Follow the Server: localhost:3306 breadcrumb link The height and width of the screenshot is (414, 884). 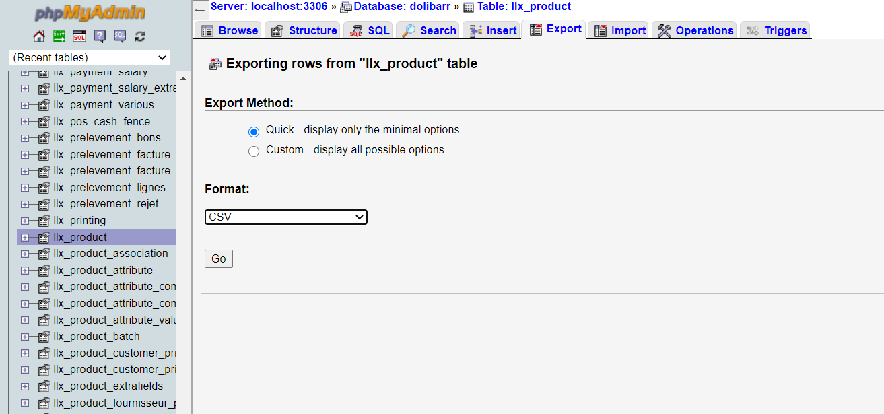click(x=269, y=7)
